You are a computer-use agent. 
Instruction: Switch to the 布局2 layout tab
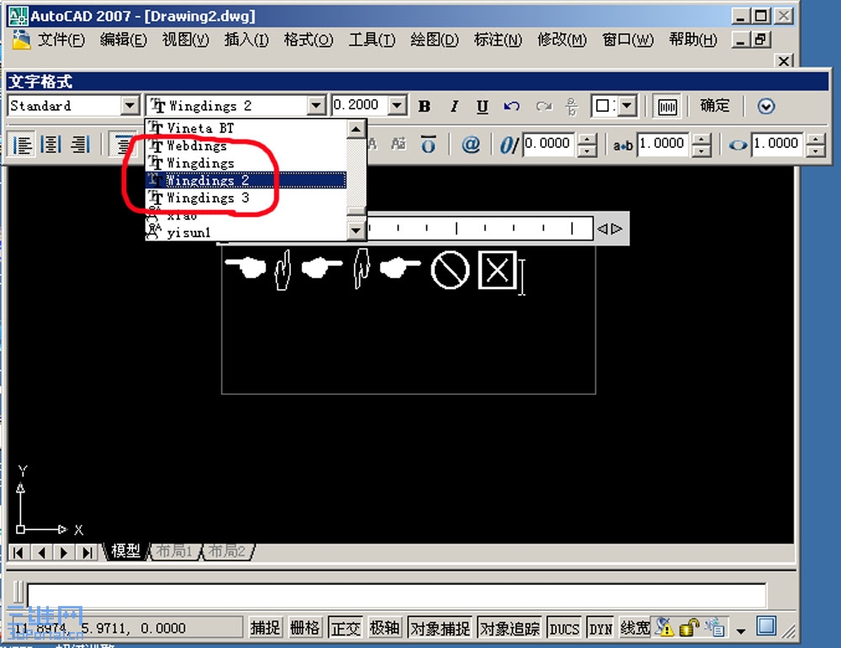227,551
